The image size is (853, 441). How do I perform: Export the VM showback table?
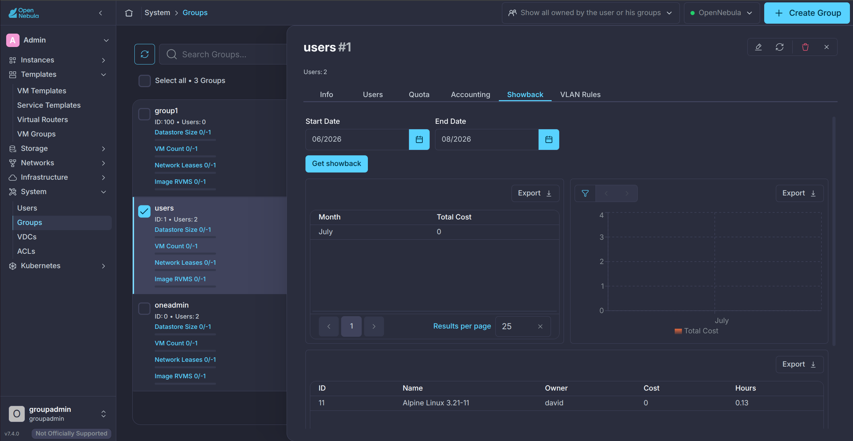coord(800,365)
